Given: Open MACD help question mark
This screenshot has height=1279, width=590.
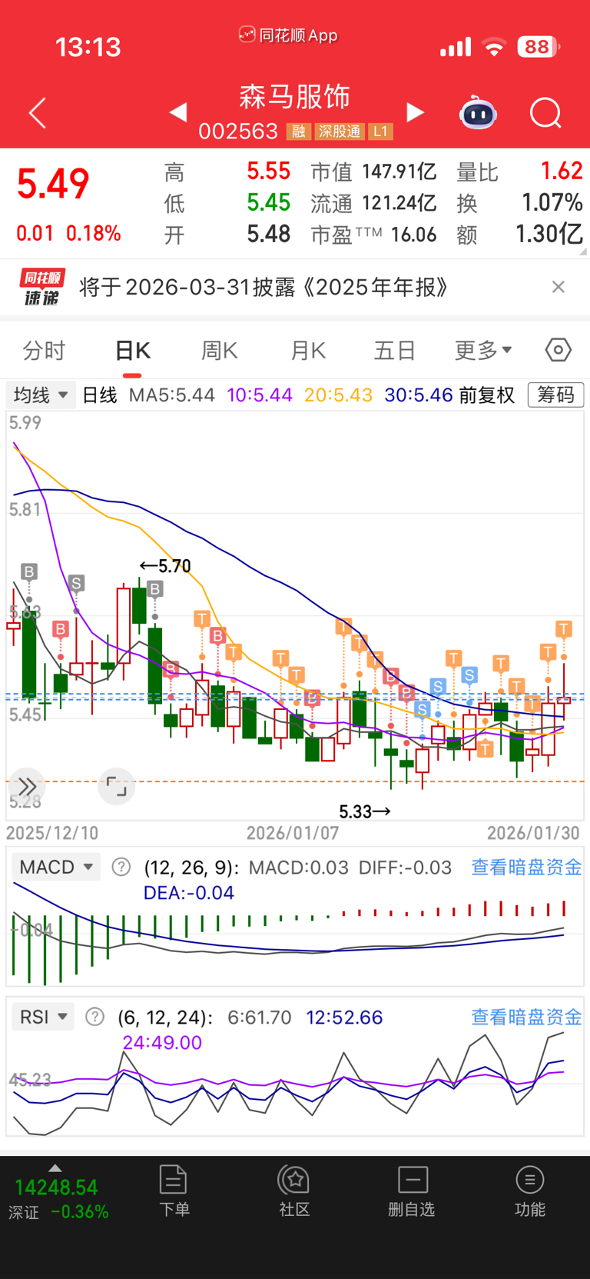Looking at the screenshot, I should click(x=121, y=867).
